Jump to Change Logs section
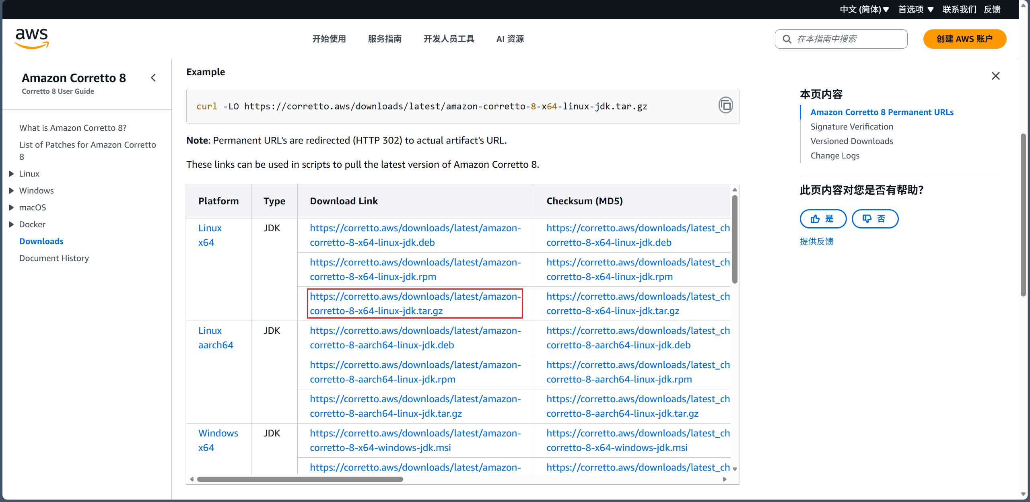This screenshot has width=1030, height=502. pyautogui.click(x=835, y=156)
